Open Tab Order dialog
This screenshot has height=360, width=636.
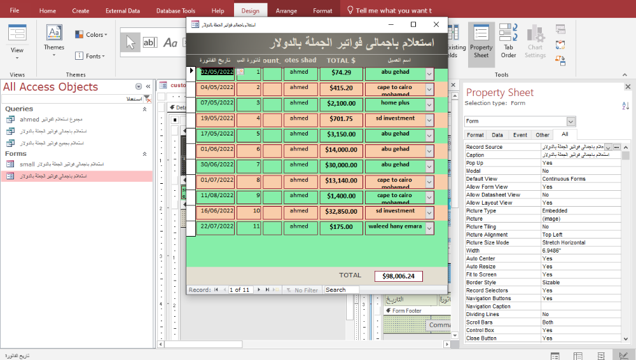click(508, 42)
